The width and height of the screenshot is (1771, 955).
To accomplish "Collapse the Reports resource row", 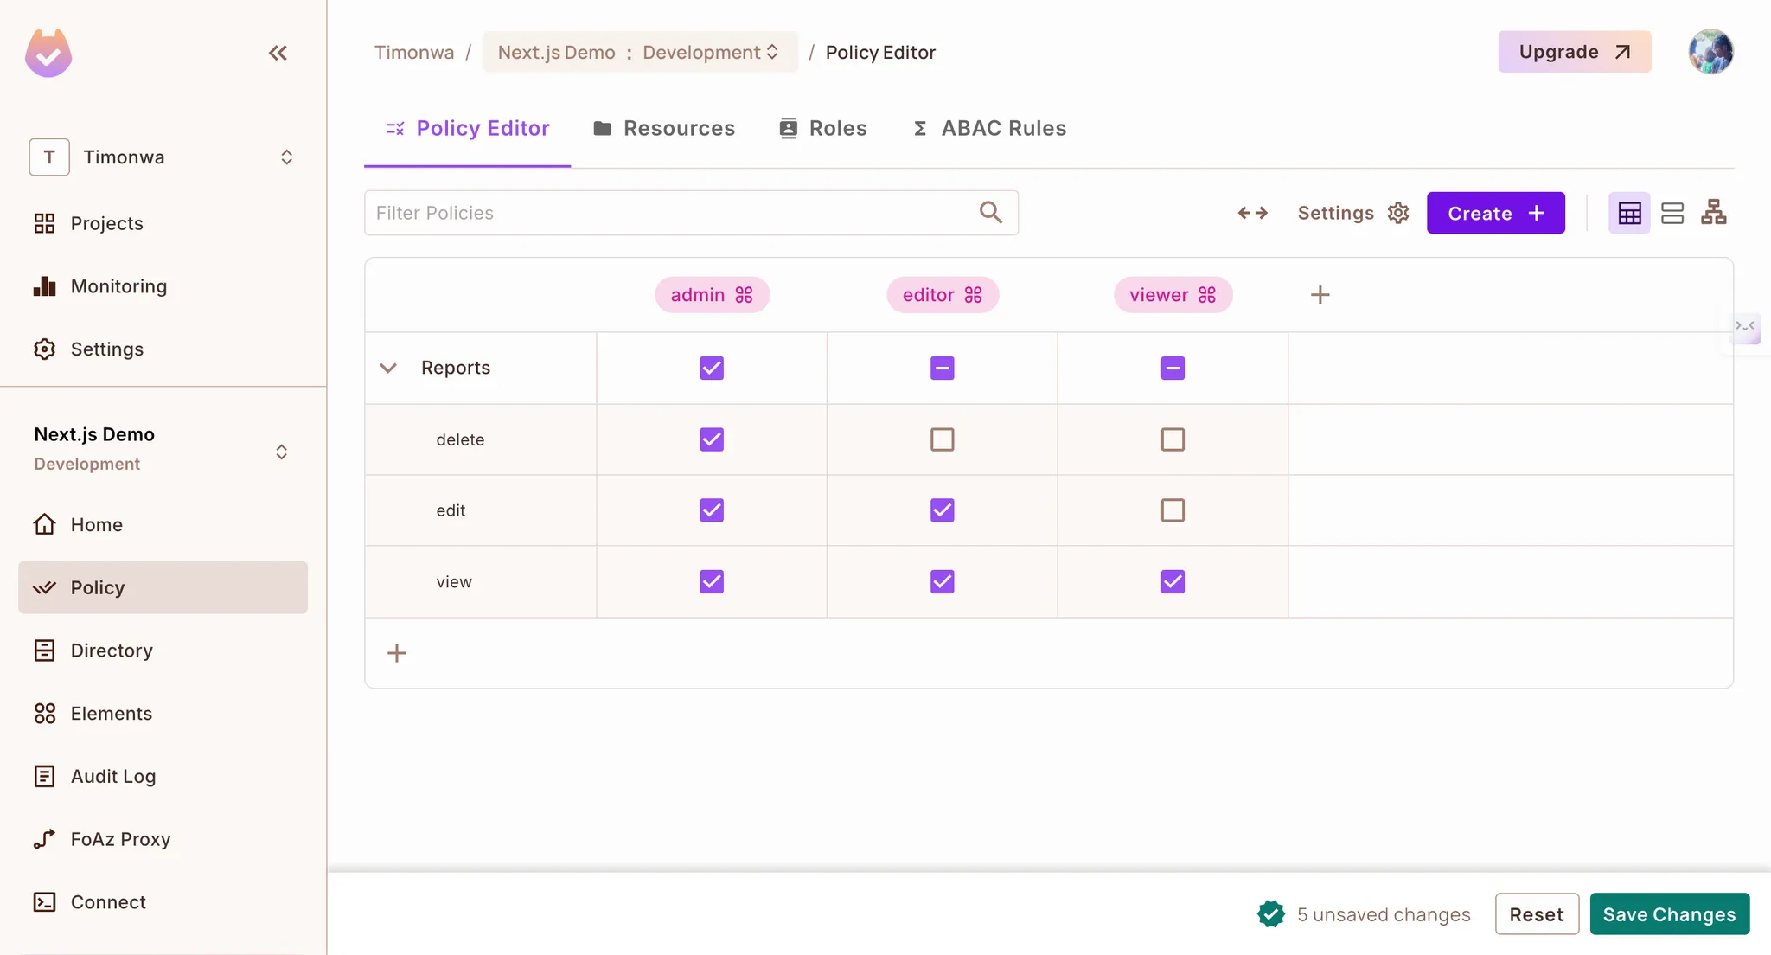I will [x=388, y=367].
